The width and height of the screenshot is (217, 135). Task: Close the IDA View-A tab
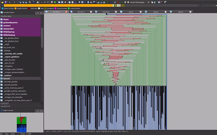tap(66, 12)
